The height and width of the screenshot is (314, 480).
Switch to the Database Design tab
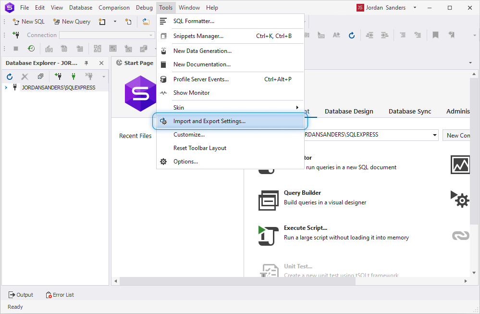tap(349, 112)
